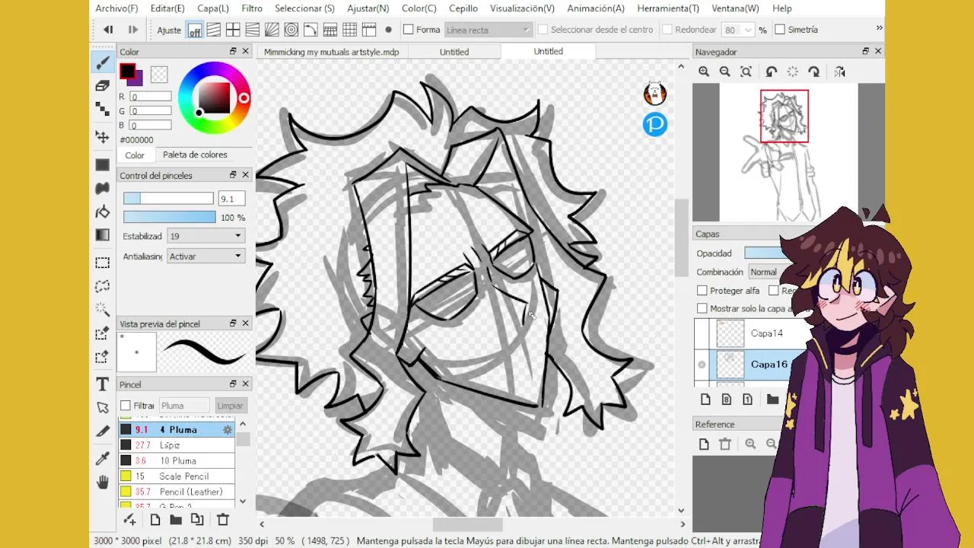
Task: Zoom out using Navigator magnifier minus
Action: coord(724,72)
